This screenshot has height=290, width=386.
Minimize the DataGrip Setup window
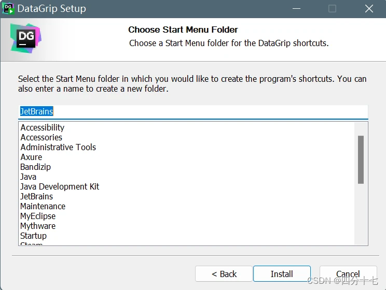click(x=296, y=9)
